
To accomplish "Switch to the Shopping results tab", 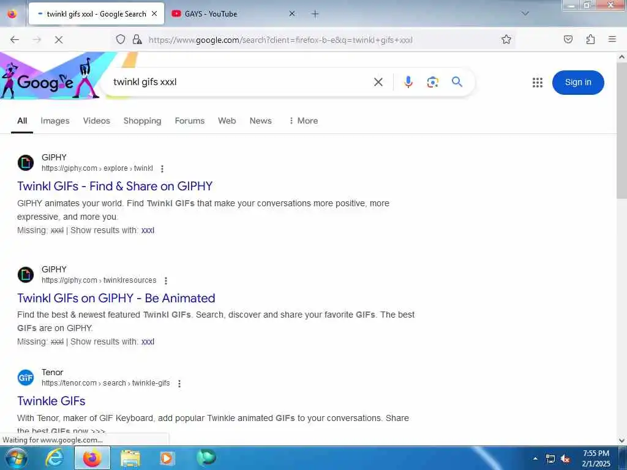I will click(142, 121).
